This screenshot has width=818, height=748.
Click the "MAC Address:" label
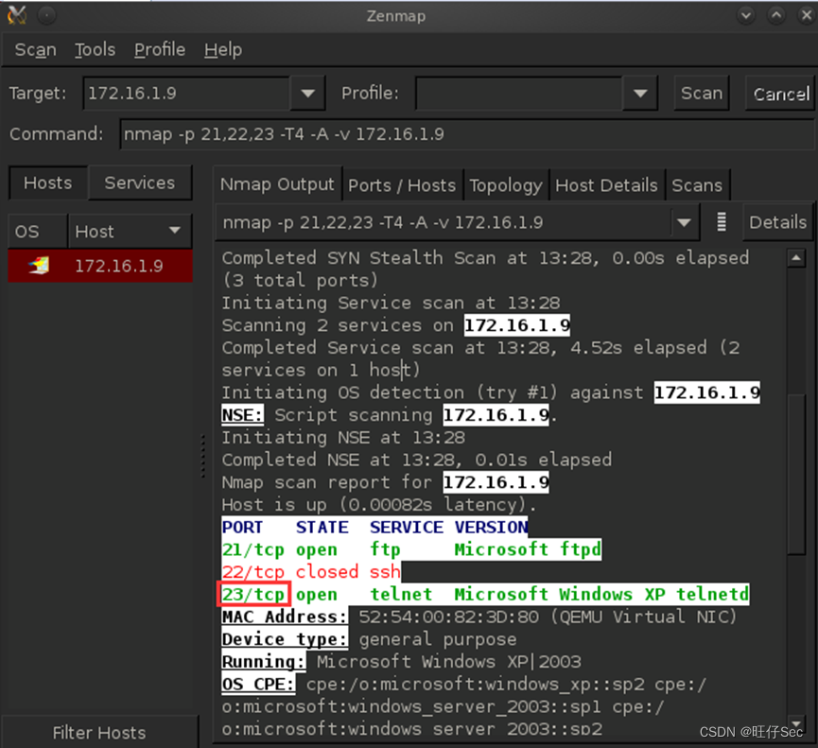285,617
